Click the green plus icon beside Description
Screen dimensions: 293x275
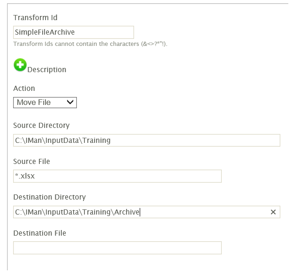click(20, 65)
